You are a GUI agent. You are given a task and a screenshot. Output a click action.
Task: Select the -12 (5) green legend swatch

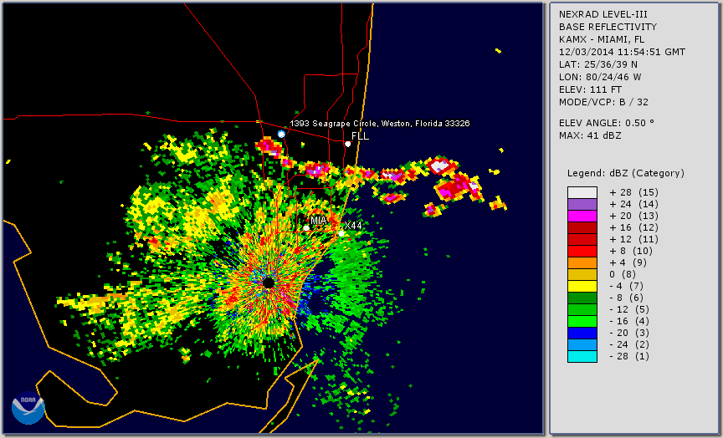click(x=582, y=310)
